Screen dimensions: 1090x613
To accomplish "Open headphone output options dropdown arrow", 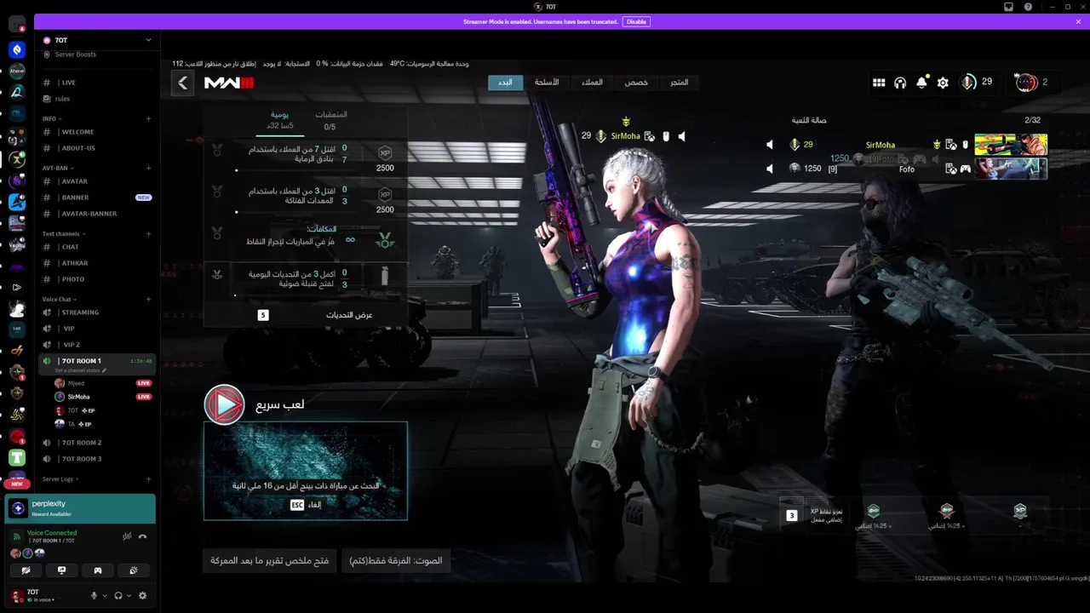I will click(x=129, y=596).
